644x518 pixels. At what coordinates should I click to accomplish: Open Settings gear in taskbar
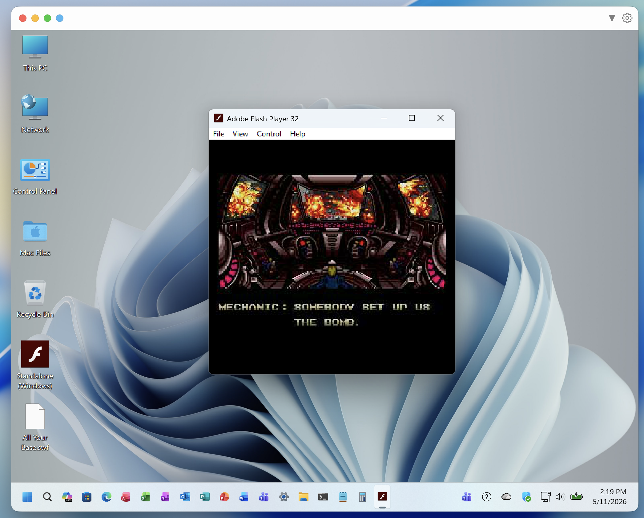tap(284, 497)
